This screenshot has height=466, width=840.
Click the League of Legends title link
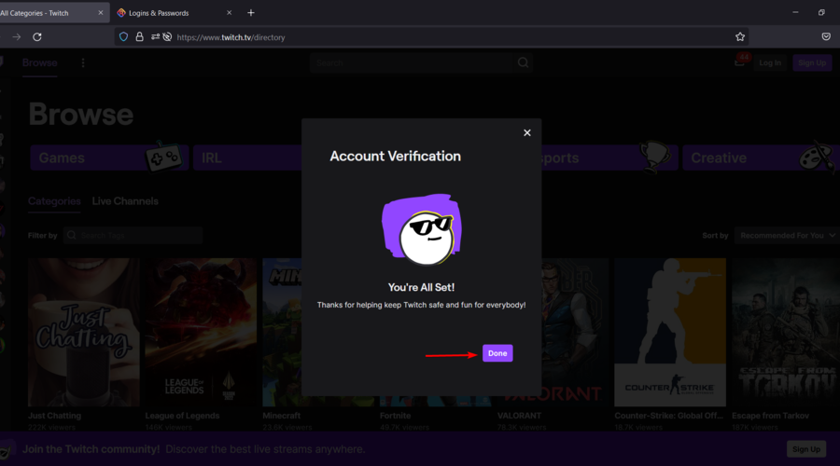182,416
